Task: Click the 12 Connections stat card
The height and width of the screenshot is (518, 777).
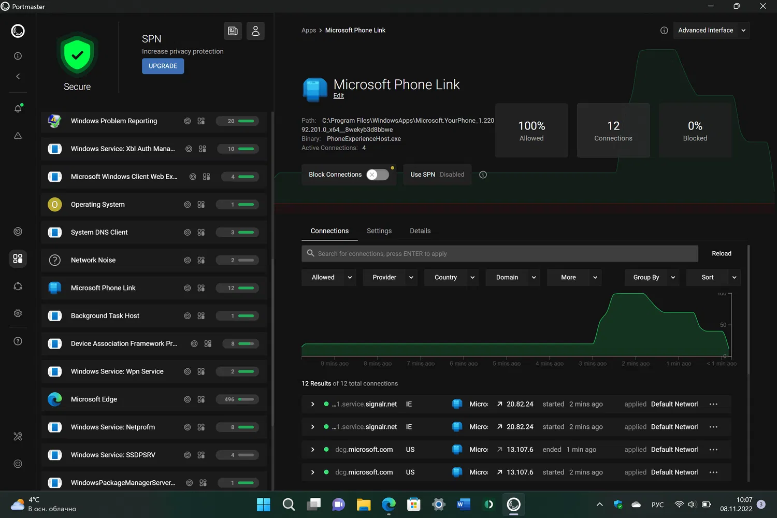Action: click(613, 130)
